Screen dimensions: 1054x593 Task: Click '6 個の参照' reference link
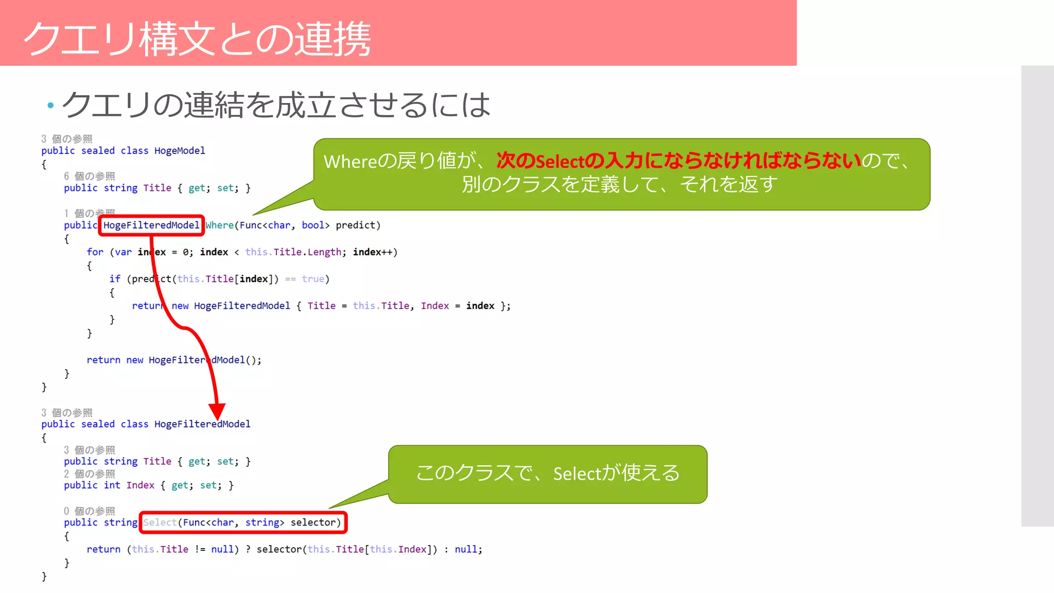click(x=90, y=176)
